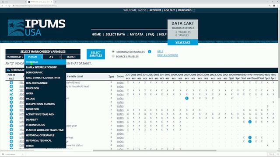Select the Source Variables radio button
The image size is (280, 157).
click(113, 56)
